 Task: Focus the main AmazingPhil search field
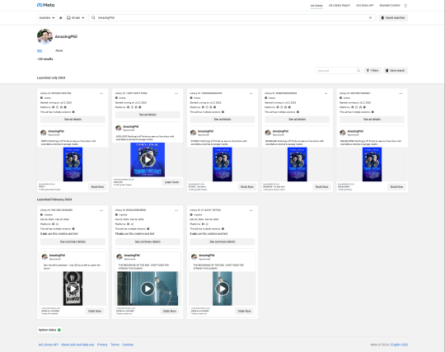point(232,17)
